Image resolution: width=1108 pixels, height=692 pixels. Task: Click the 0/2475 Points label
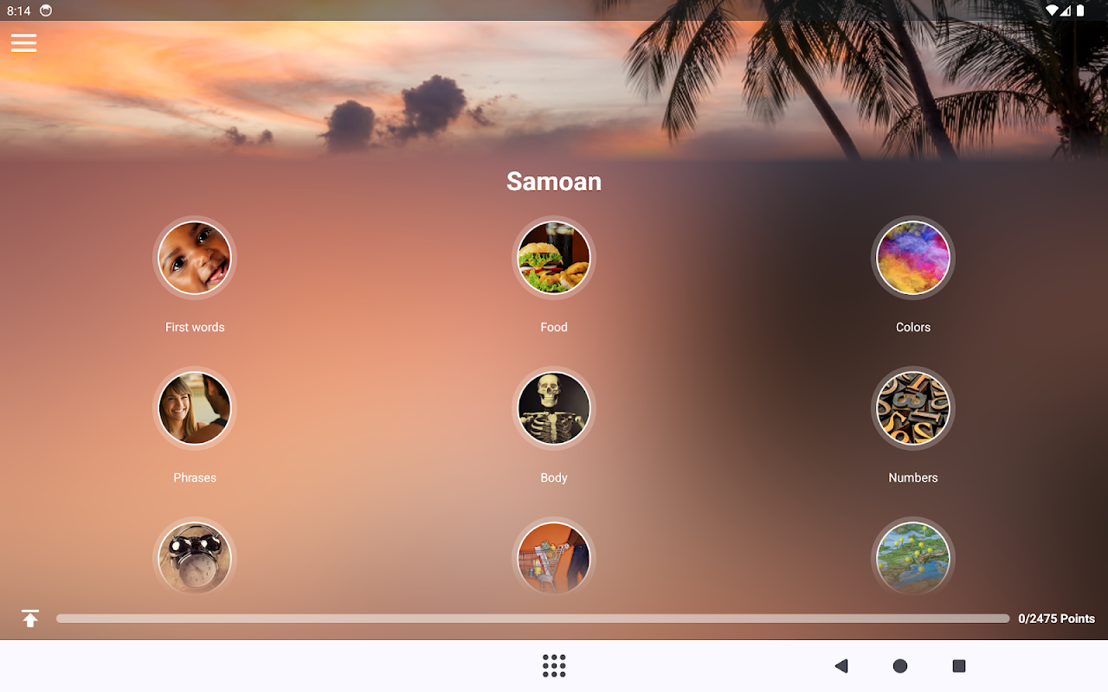1056,618
